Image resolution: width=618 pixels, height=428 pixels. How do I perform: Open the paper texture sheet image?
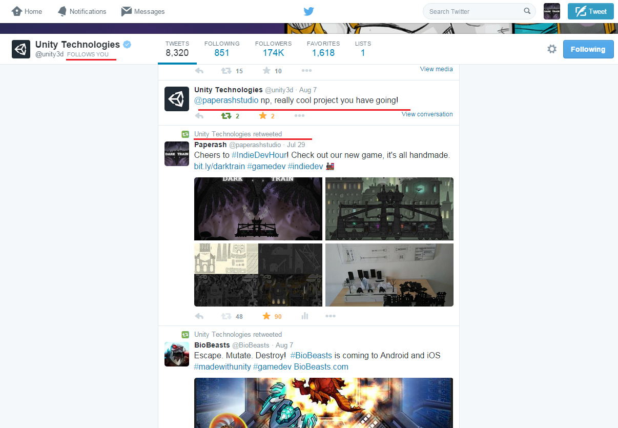[x=258, y=275]
